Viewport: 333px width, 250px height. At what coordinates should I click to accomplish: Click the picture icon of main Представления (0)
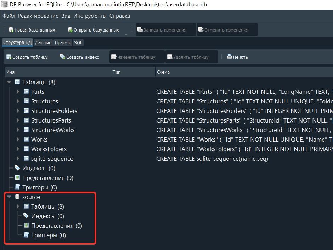coord(17,177)
